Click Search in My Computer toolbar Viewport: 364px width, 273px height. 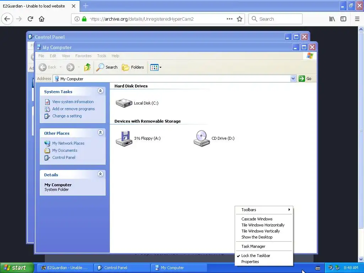click(107, 67)
